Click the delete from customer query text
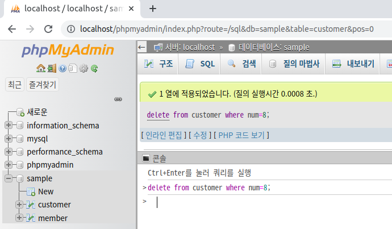This screenshot has height=229, width=392. pos(208,115)
